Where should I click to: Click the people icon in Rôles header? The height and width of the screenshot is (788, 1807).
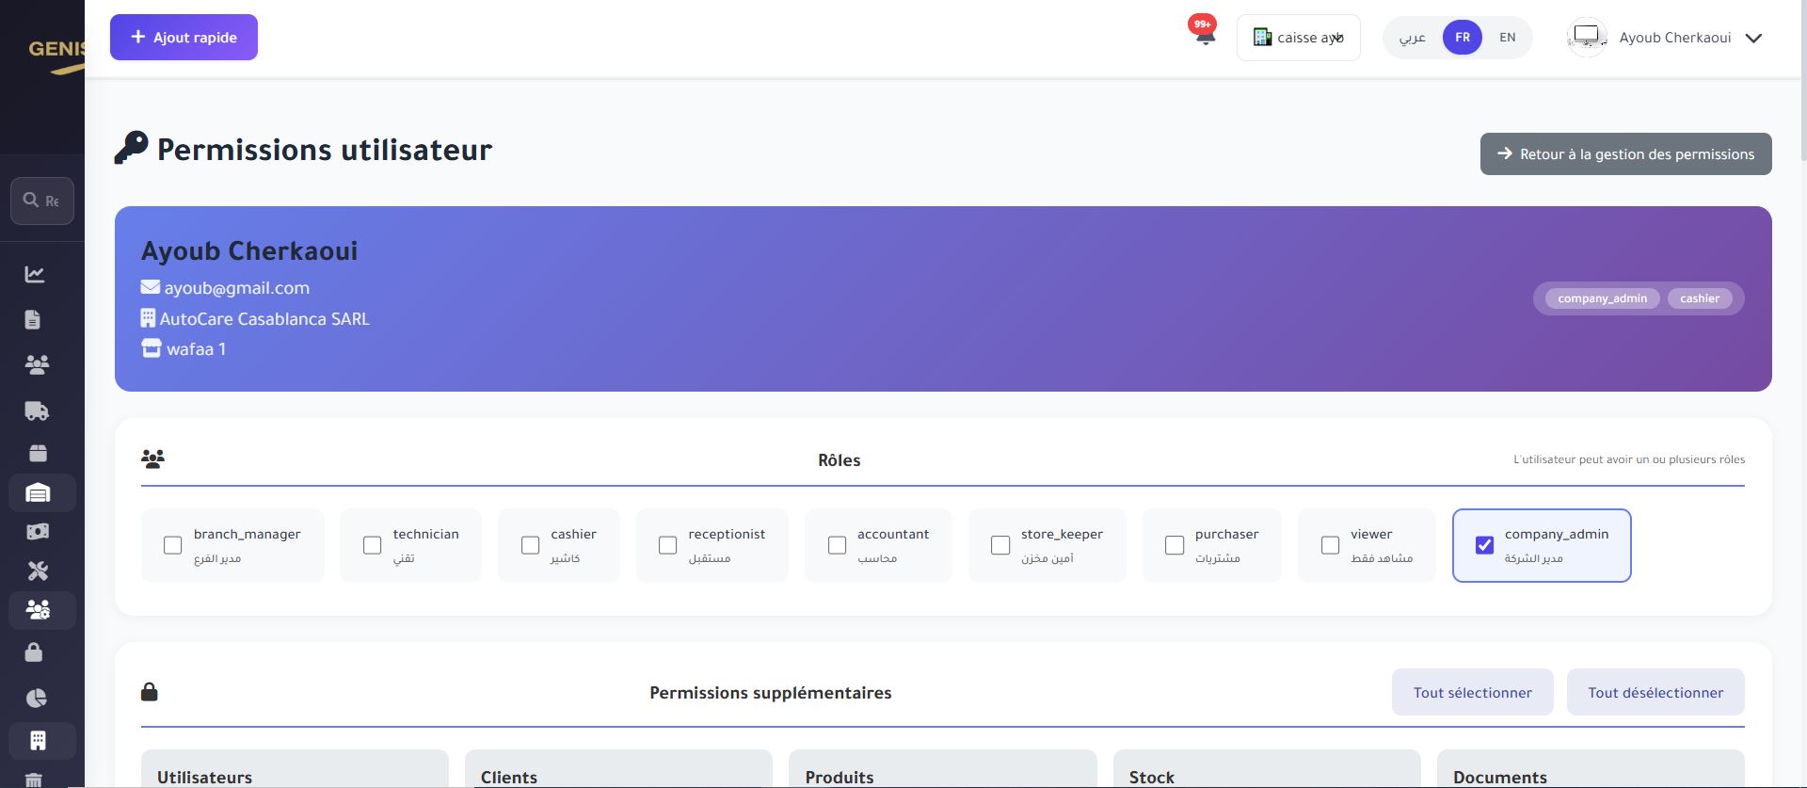152,459
